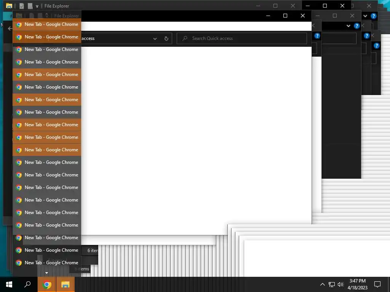Open the volume speaker tray icon
This screenshot has height=292, width=390.
coord(340,284)
